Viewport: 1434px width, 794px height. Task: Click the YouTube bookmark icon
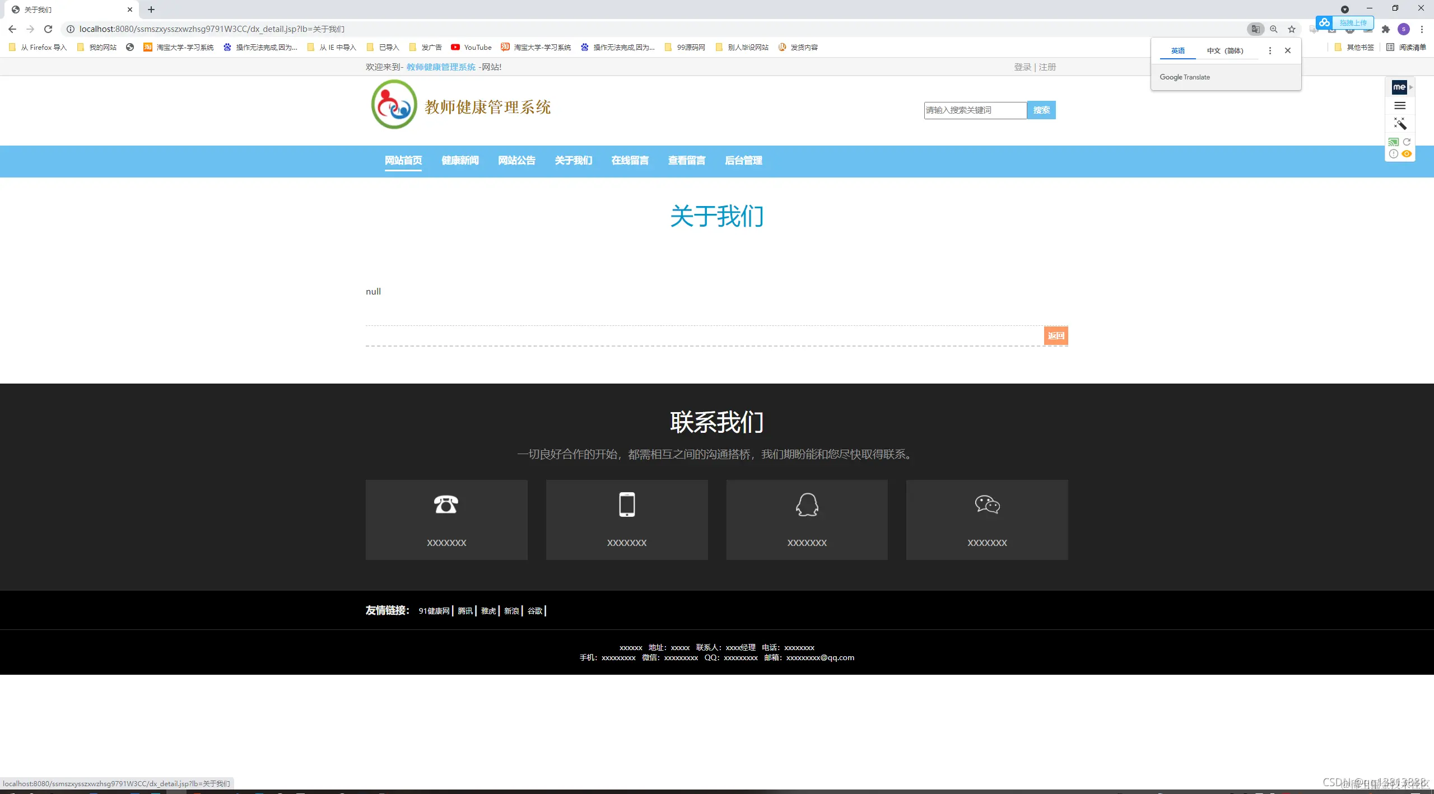(x=456, y=47)
